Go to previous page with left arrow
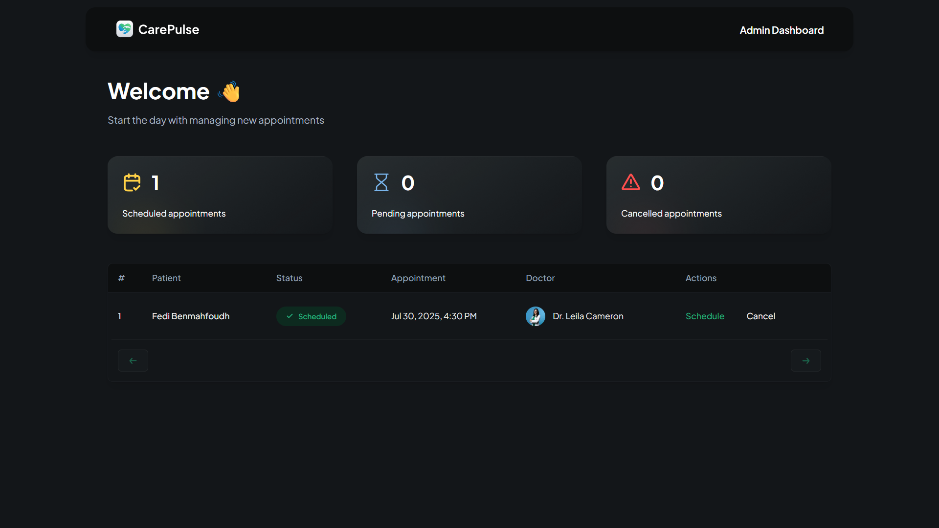The height and width of the screenshot is (528, 939). 133,361
